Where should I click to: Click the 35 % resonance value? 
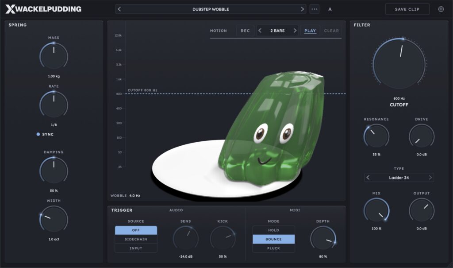tap(376, 155)
